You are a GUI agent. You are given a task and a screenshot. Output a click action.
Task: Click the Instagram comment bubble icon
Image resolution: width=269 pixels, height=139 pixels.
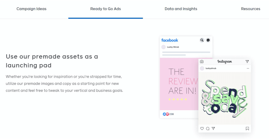[207, 129]
